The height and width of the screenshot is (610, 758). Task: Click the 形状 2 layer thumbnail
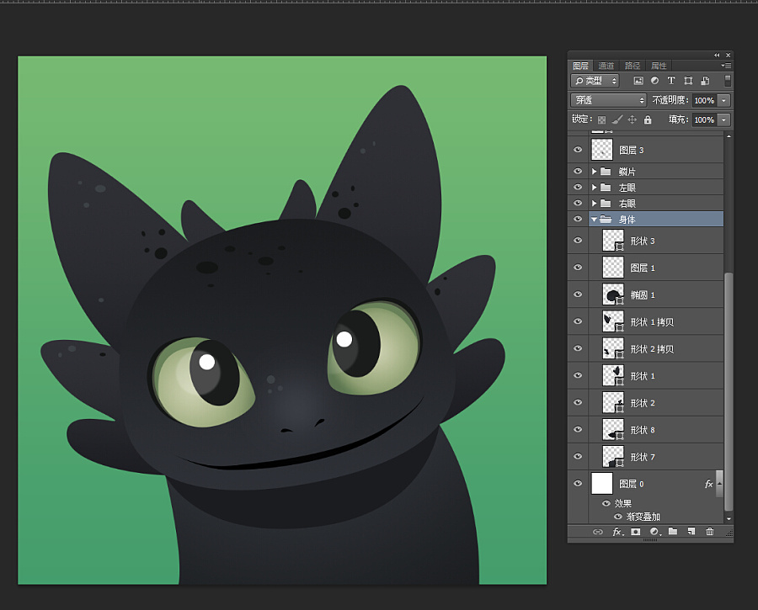(613, 402)
